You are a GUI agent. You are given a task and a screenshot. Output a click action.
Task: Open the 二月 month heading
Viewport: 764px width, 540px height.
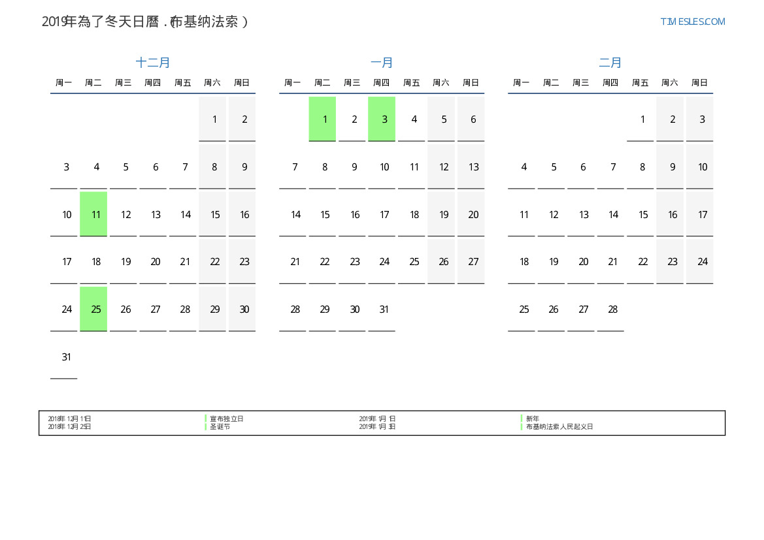610,63
